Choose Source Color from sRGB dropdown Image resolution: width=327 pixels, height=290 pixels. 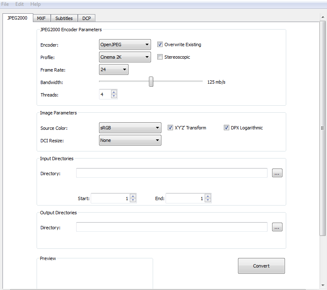click(x=130, y=128)
